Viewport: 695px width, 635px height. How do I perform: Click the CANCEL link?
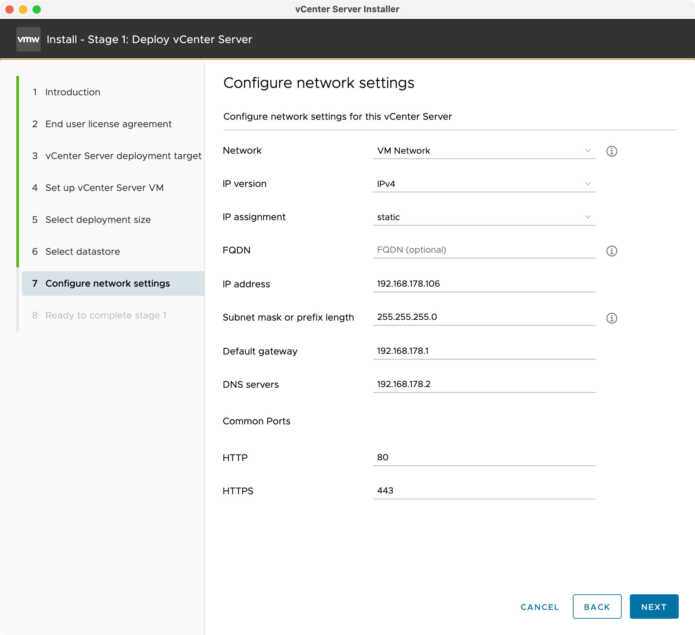(x=540, y=607)
